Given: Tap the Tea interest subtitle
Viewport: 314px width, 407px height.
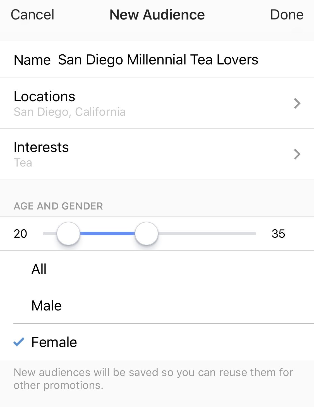Looking at the screenshot, I should pos(23,163).
